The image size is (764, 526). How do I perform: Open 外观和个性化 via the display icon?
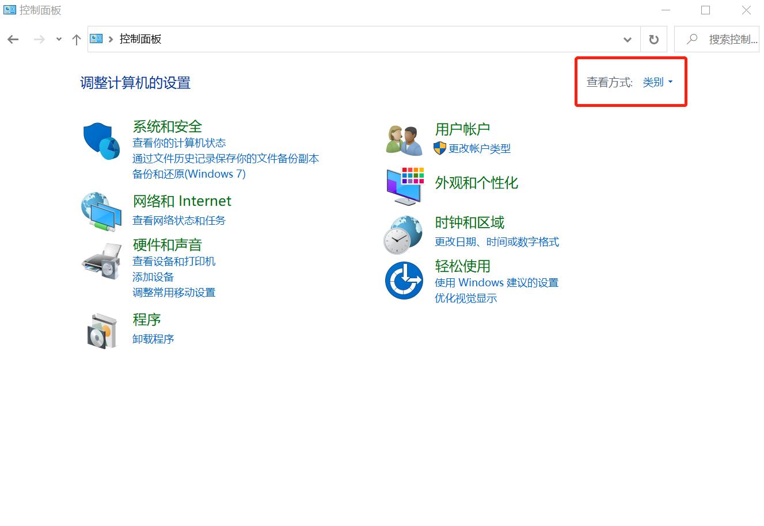(403, 185)
